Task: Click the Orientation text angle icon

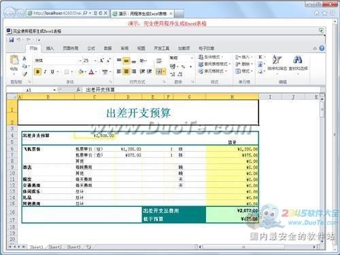Action: tap(142, 60)
